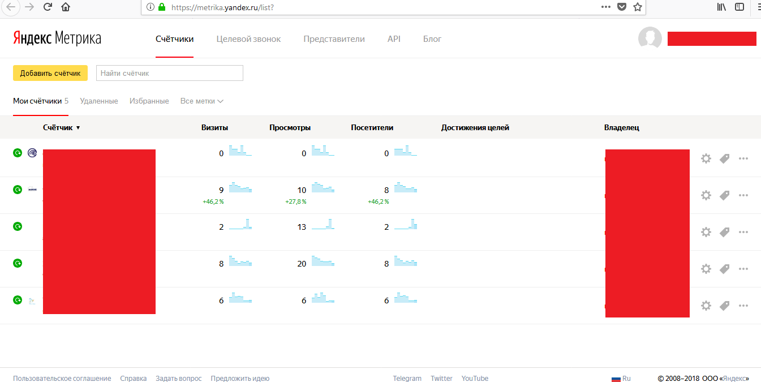Click 'Яндекс' copyright link in footer
The image size is (761, 382).
(736, 378)
